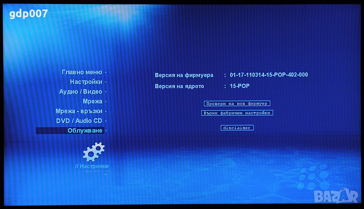The height and width of the screenshot is (209, 364).
Task: Click the Версия на фирмуера label
Action: pyautogui.click(x=184, y=75)
